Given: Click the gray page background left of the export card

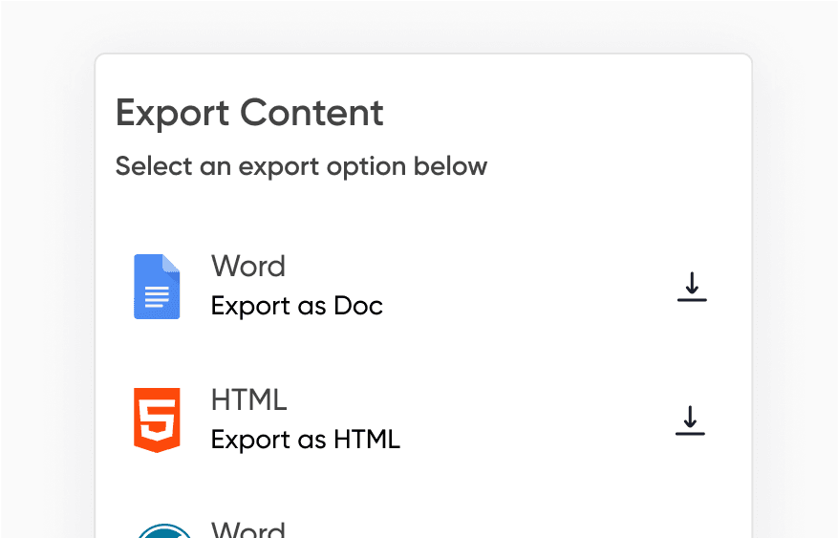Looking at the screenshot, I should tap(48, 287).
